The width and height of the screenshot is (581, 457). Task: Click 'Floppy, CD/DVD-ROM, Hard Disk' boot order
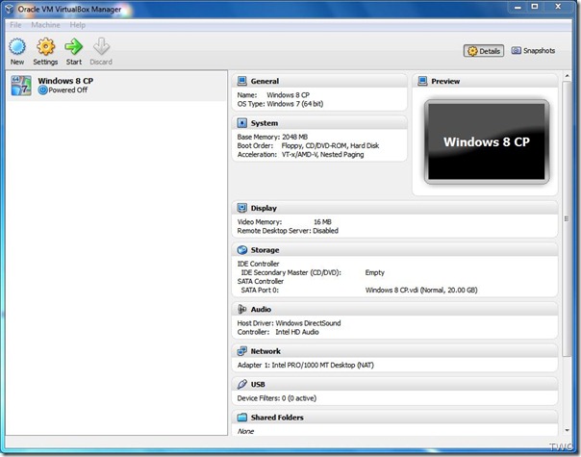tap(330, 145)
